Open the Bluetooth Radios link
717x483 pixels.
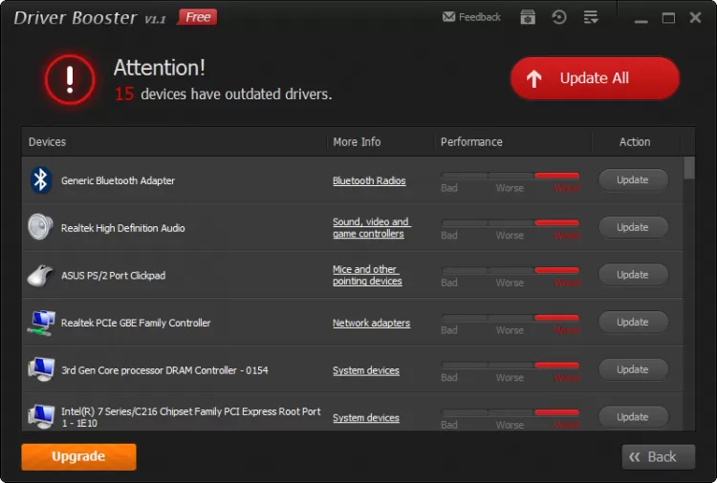[x=369, y=180]
